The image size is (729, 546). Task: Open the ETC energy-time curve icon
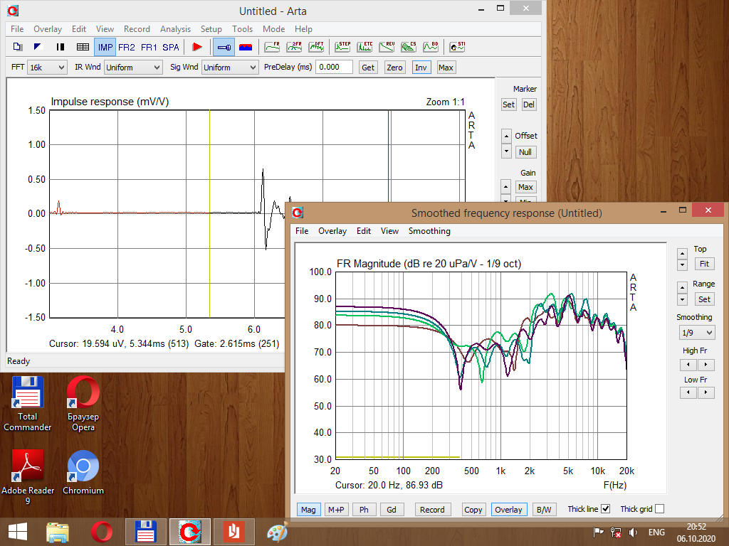coord(365,47)
